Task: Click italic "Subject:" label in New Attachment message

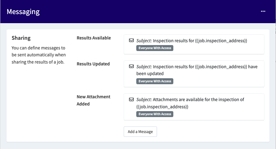Action: coord(144,100)
